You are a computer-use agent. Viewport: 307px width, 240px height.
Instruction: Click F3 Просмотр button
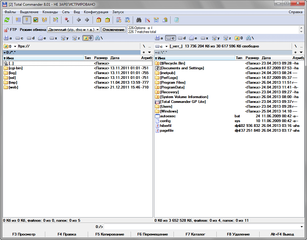coord(24,234)
